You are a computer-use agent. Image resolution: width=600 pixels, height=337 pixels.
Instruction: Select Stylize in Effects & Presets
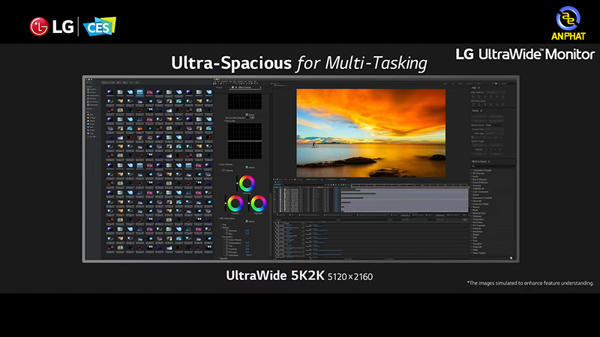476,234
